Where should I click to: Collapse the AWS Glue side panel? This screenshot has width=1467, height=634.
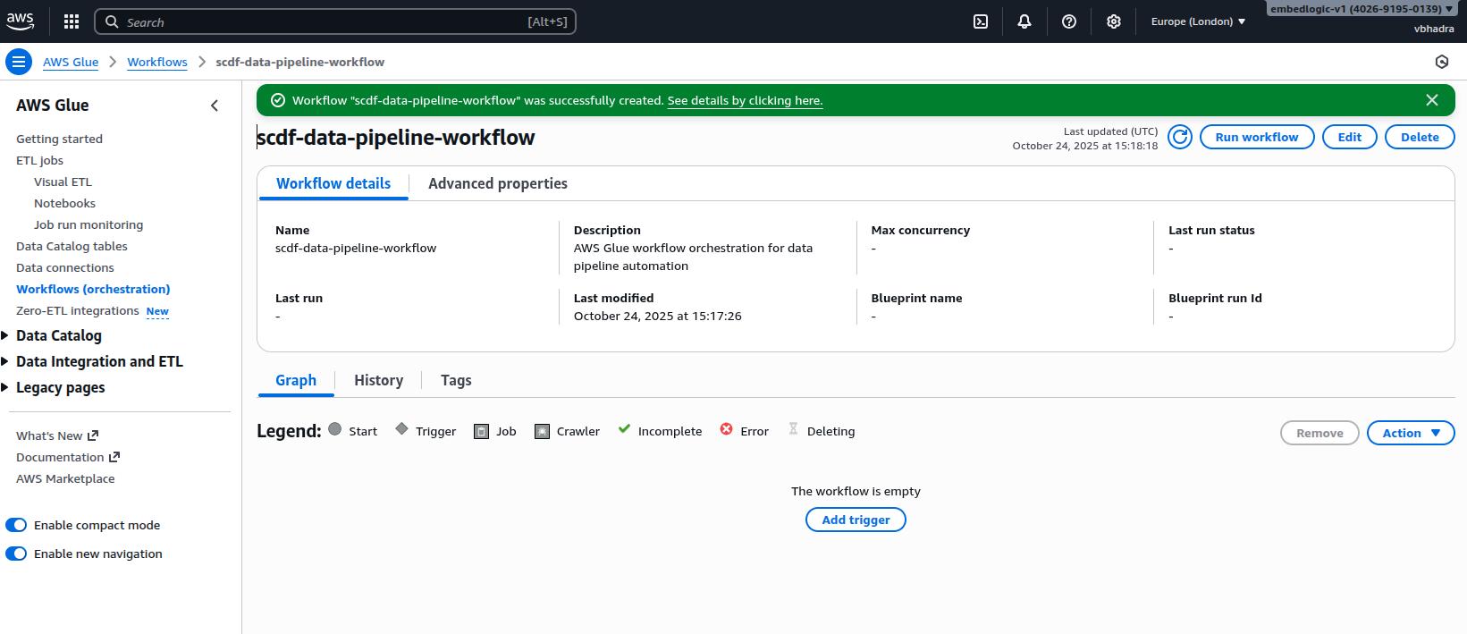coord(215,106)
